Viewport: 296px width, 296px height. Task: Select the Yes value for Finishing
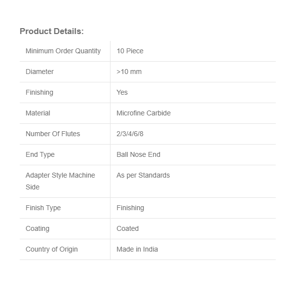point(122,92)
